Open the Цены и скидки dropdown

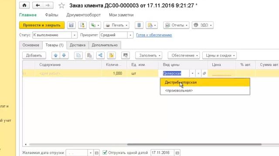[219, 55]
